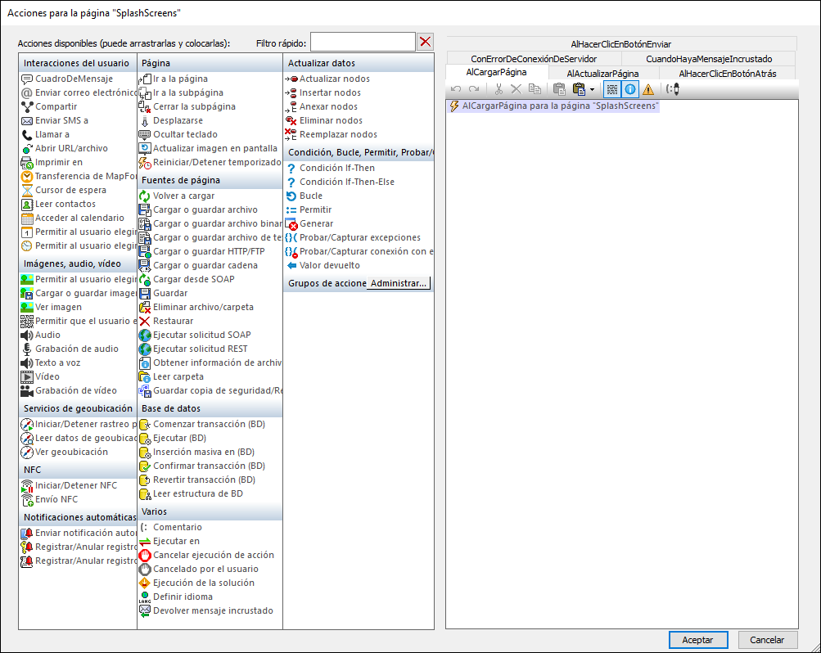Screen dimensions: 821x653
Task: Select the Compartir share action
Action: (x=56, y=106)
